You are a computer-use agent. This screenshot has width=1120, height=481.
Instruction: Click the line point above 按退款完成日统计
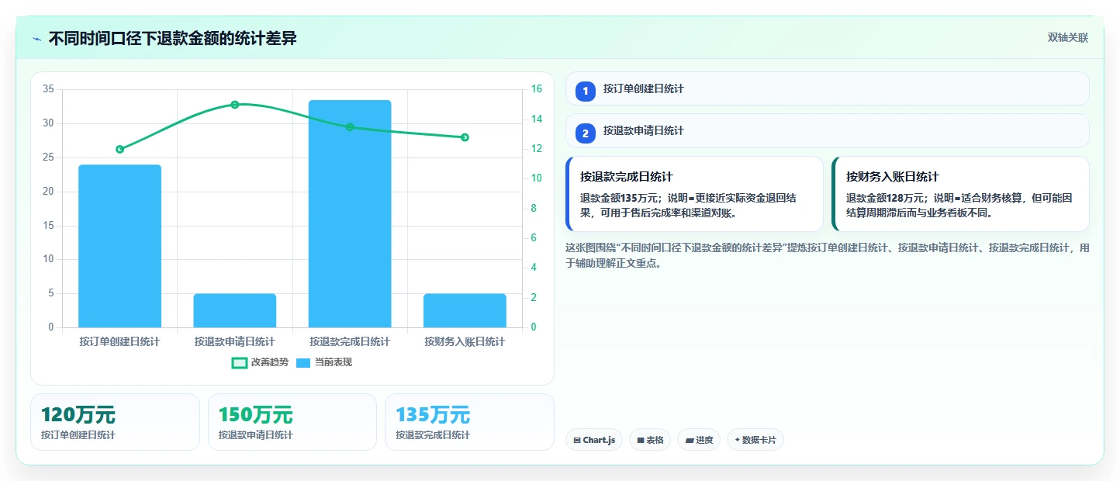(x=350, y=127)
